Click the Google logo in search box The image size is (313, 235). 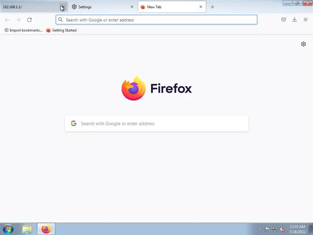point(74,123)
